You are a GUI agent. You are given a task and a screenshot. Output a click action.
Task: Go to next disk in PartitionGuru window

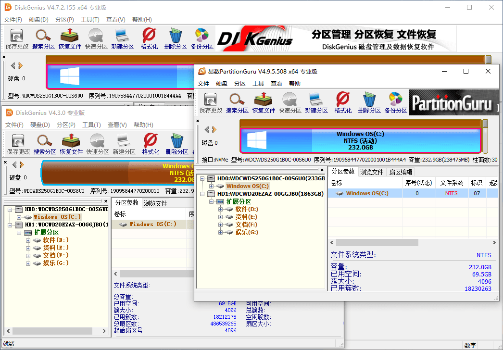[214, 130]
